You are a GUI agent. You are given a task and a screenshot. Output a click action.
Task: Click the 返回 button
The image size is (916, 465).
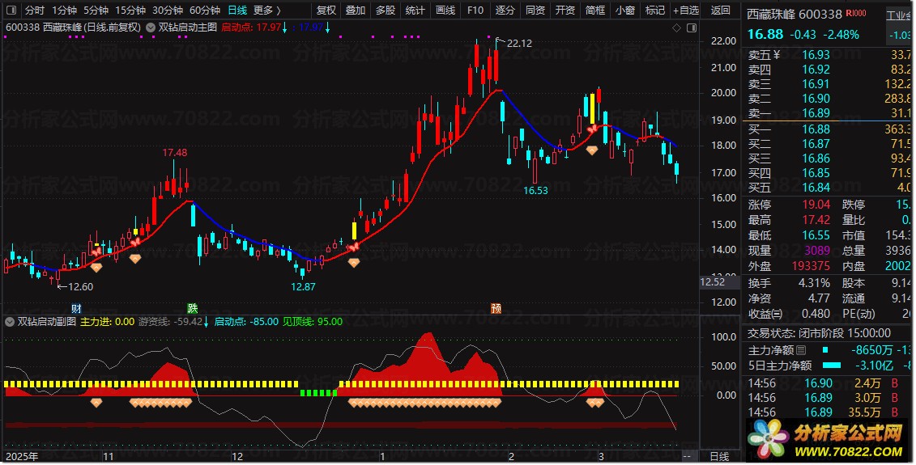[720, 11]
